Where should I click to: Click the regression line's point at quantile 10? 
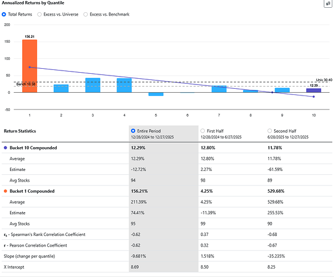point(313,97)
